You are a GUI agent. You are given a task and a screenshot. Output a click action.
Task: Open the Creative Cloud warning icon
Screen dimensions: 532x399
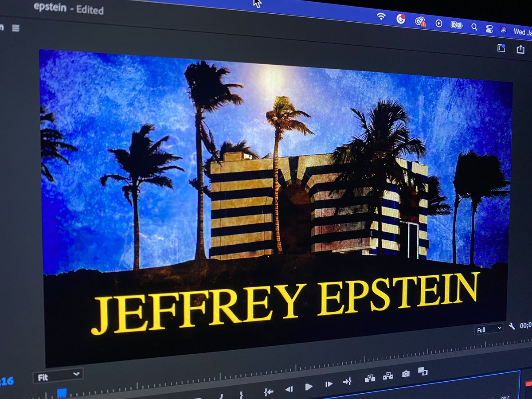420,21
